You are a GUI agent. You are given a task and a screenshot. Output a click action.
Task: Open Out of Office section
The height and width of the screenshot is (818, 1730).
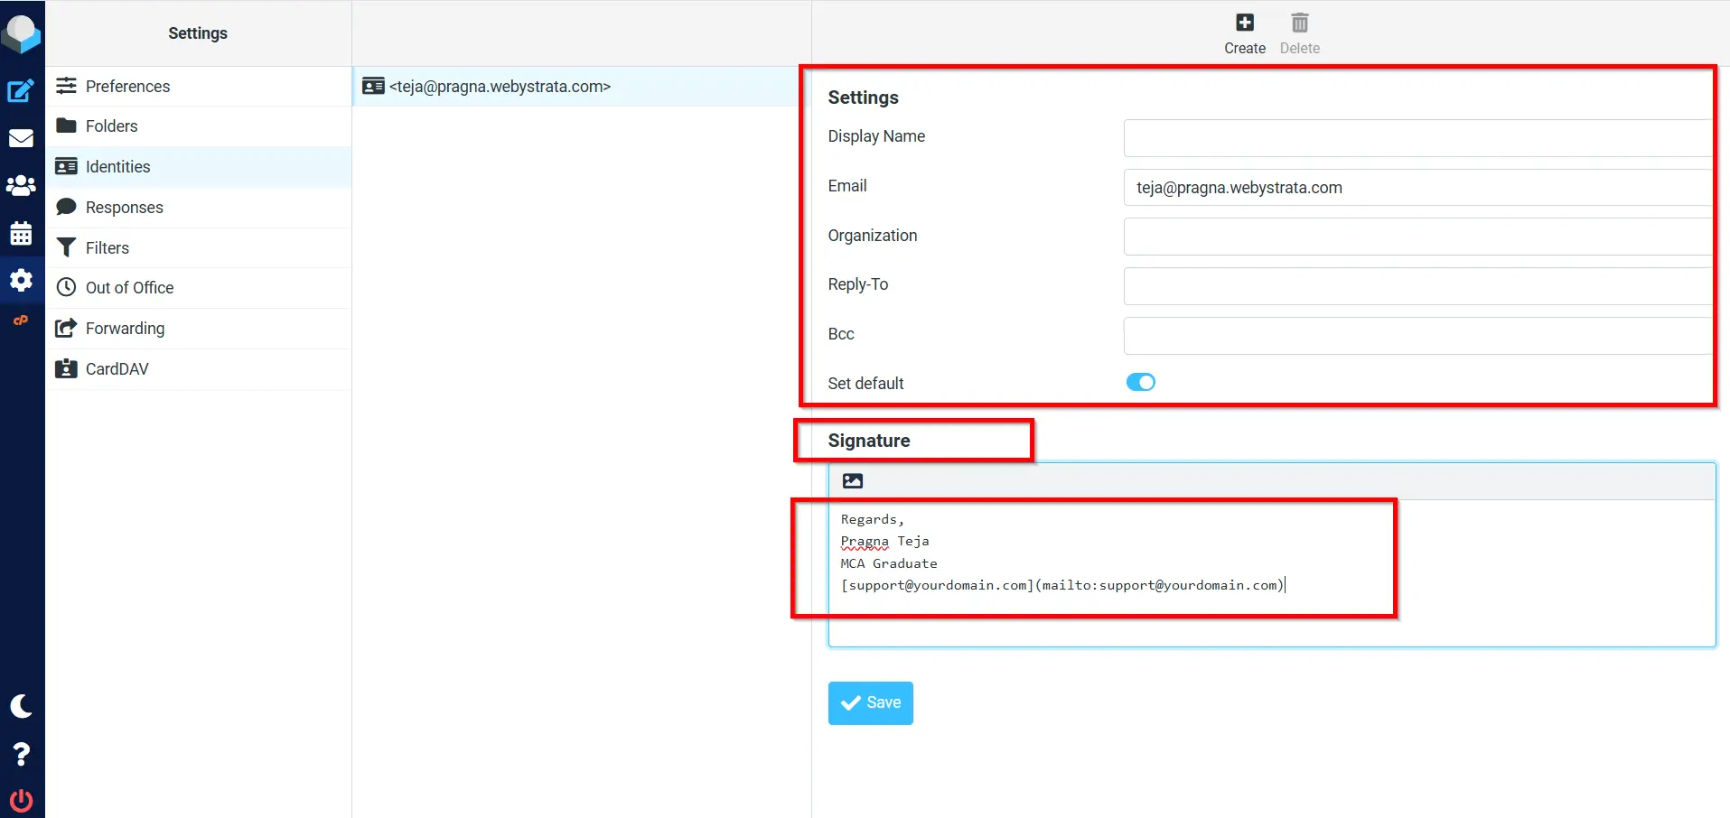point(198,288)
